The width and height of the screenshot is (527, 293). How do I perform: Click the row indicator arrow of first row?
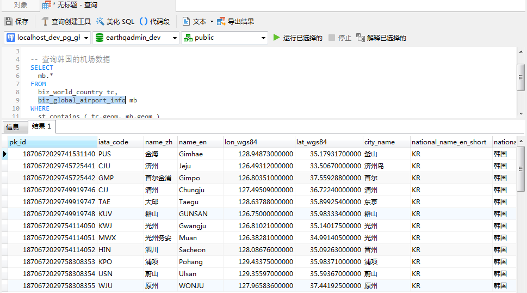click(x=5, y=154)
